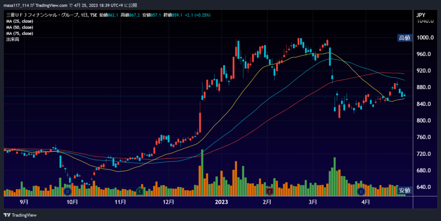This screenshot has width=441, height=221.
Task: Click the 安値 price label on axis
Action: (405, 191)
